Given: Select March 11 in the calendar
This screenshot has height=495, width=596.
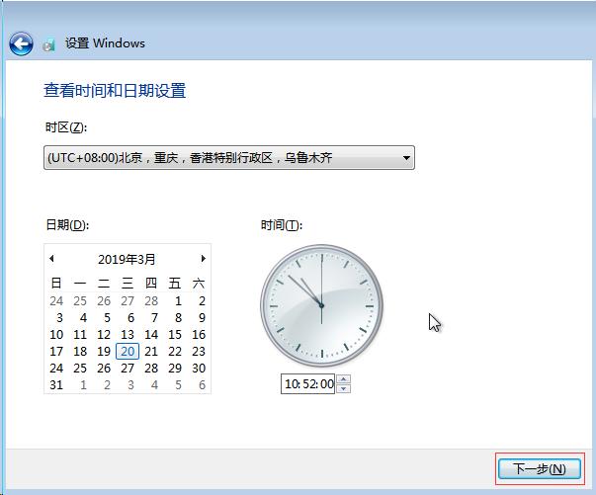Looking at the screenshot, I should [80, 335].
